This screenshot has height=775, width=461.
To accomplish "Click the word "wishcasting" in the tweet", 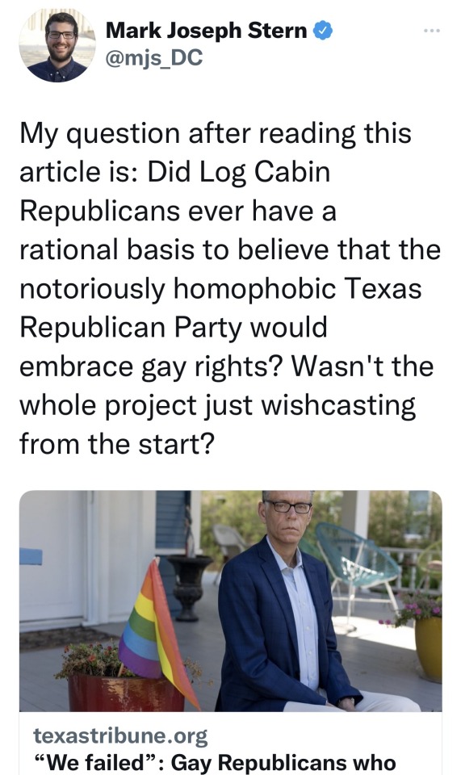I will pyautogui.click(x=338, y=405).
